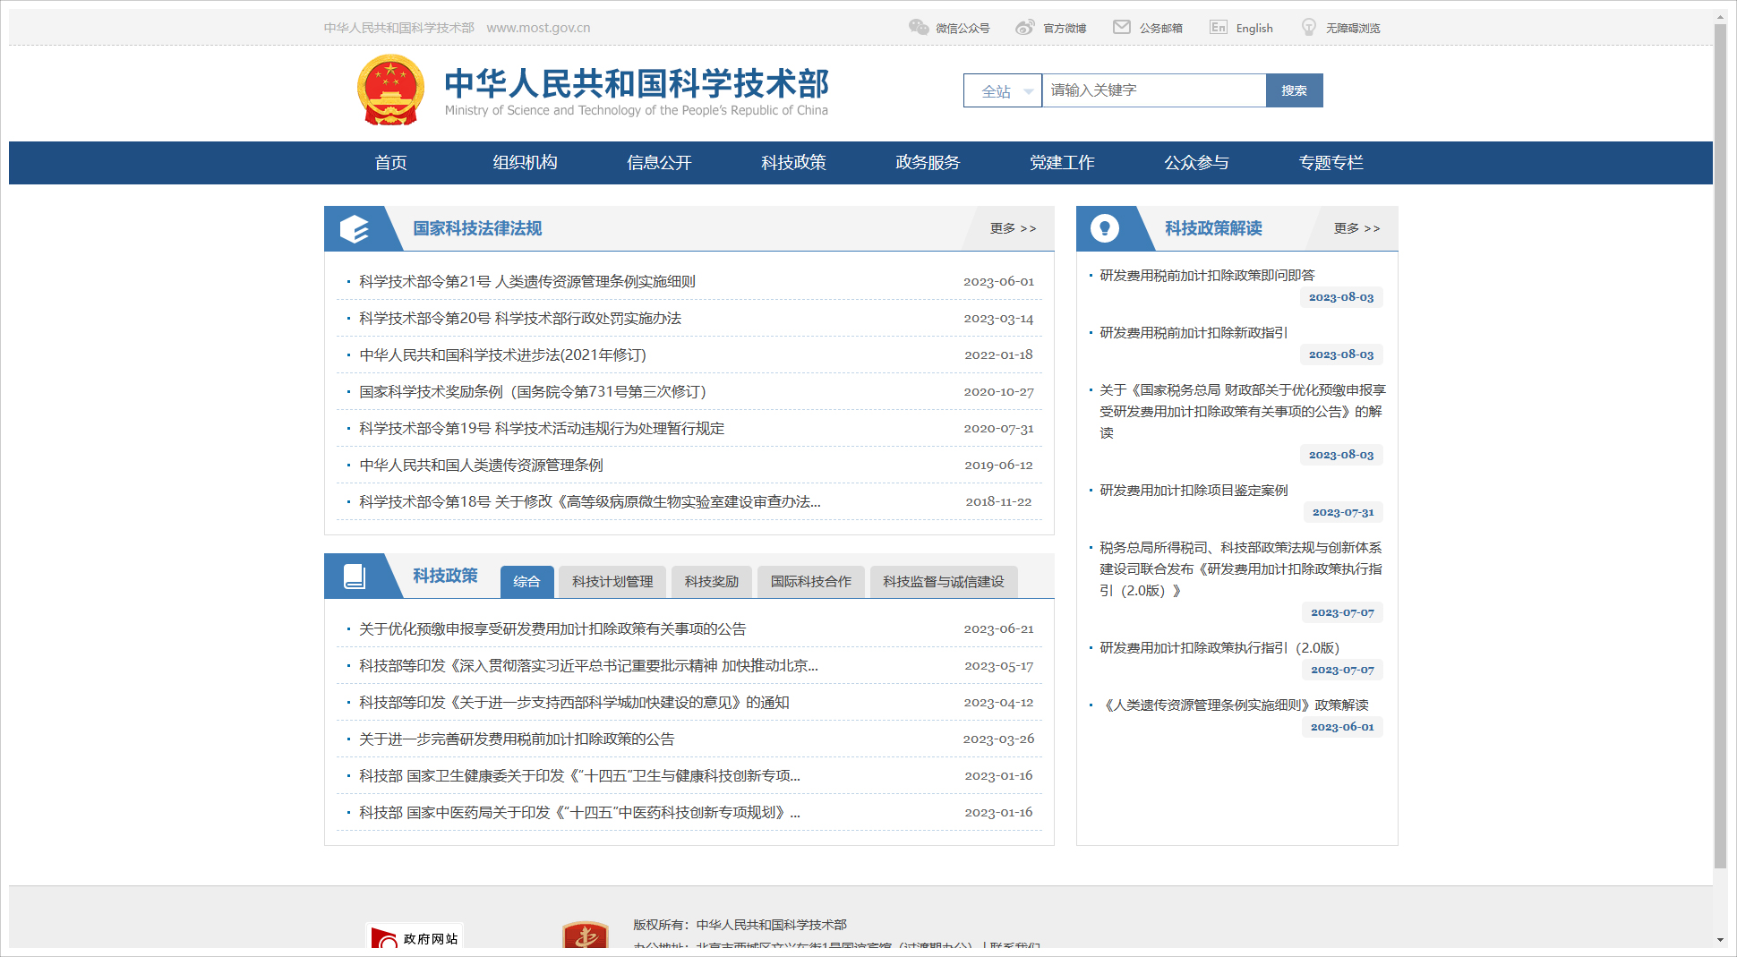Click the WeChat official account icon
The width and height of the screenshot is (1737, 957).
coord(919,28)
